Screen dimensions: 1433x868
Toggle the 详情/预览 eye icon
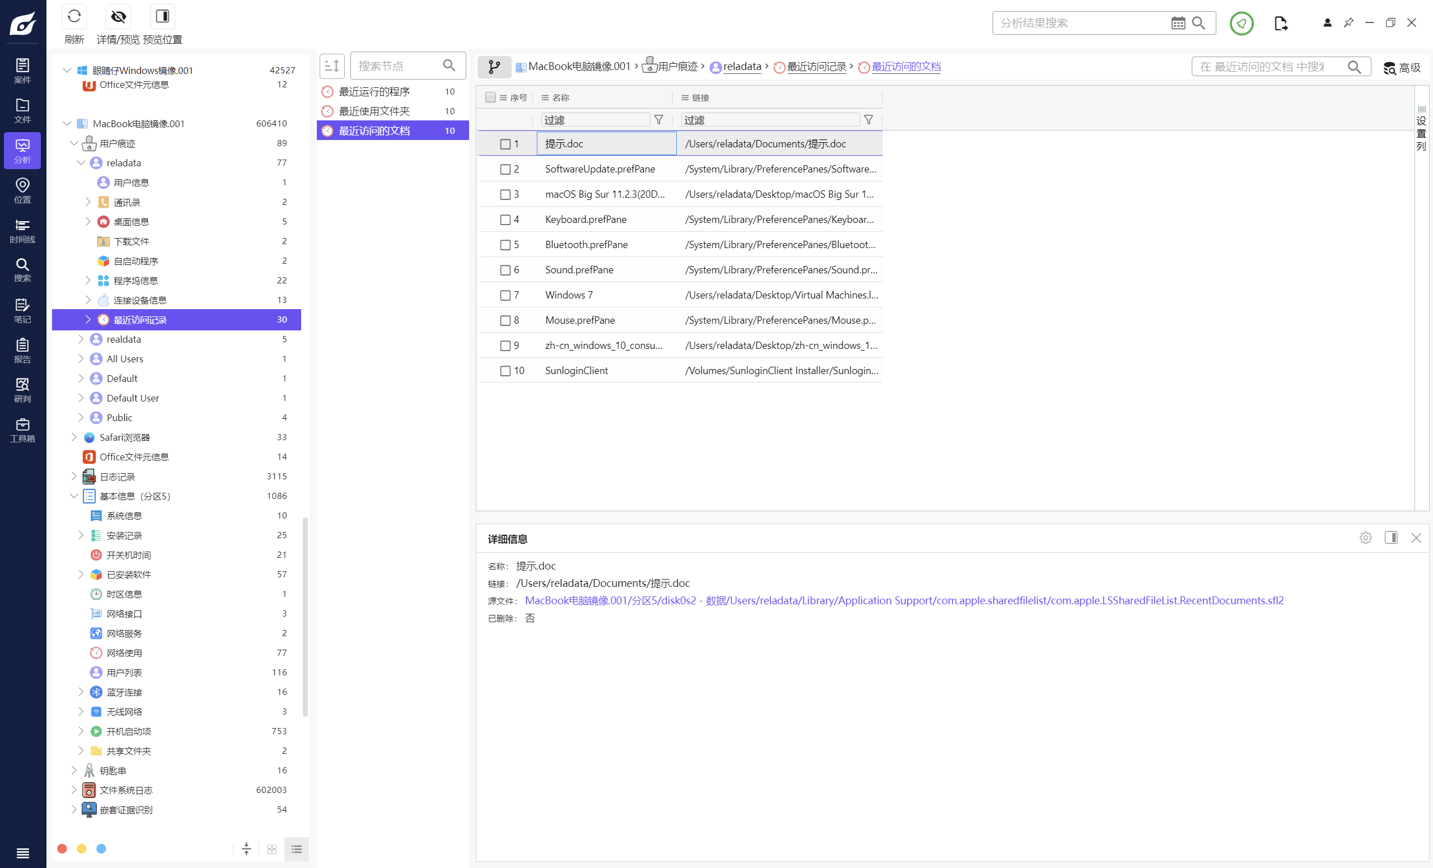coord(119,16)
